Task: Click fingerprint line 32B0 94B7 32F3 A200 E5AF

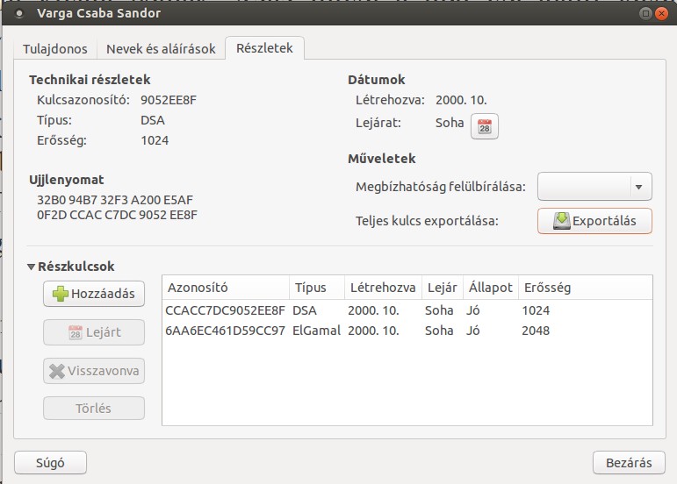Action: (x=115, y=200)
